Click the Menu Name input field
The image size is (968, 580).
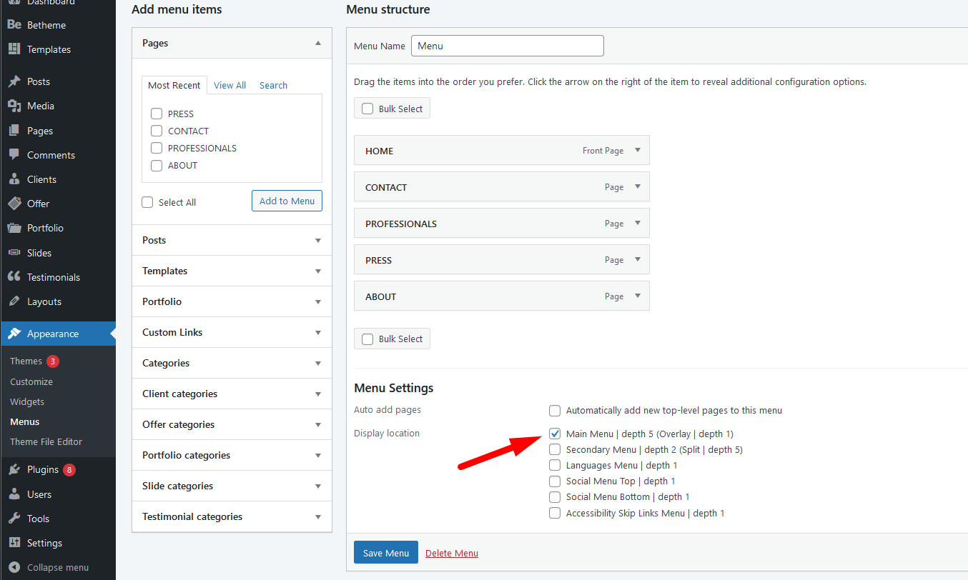(x=508, y=46)
